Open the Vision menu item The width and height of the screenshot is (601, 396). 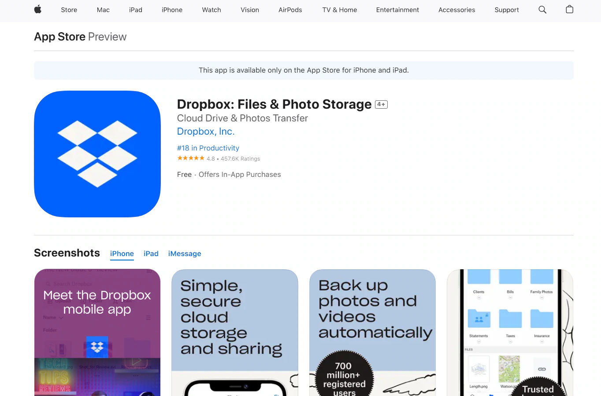250,10
